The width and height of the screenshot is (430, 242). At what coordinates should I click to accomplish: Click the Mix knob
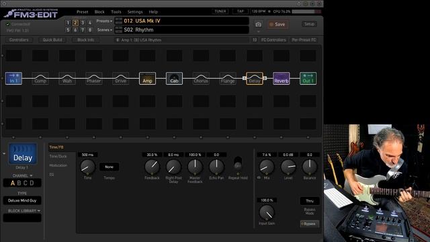point(267,167)
